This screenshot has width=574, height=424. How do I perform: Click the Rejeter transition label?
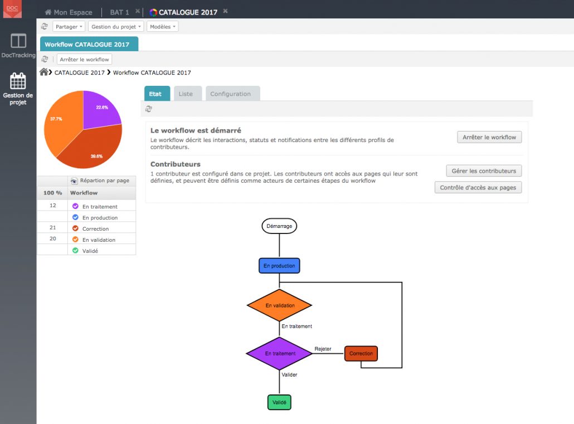click(323, 349)
